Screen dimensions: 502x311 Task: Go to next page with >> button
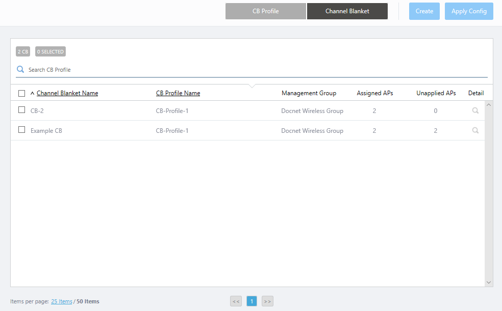coord(267,301)
